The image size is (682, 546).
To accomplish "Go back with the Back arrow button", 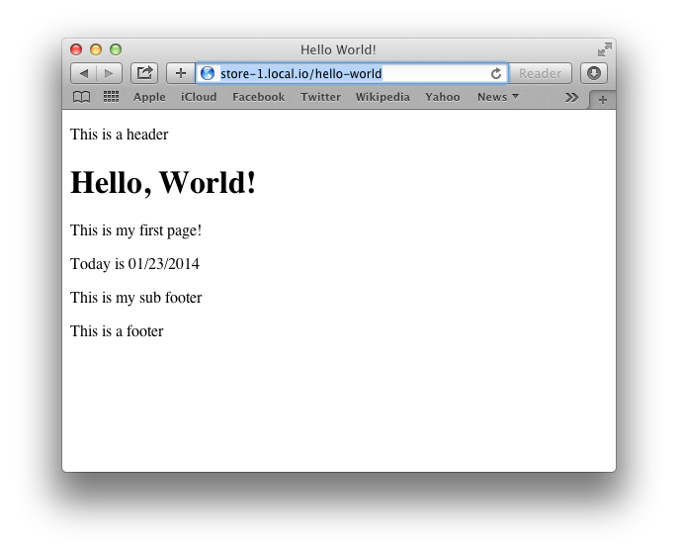I will pyautogui.click(x=84, y=73).
